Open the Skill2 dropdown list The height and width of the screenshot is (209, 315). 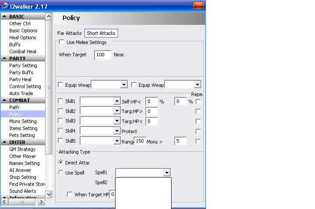[x=117, y=111]
